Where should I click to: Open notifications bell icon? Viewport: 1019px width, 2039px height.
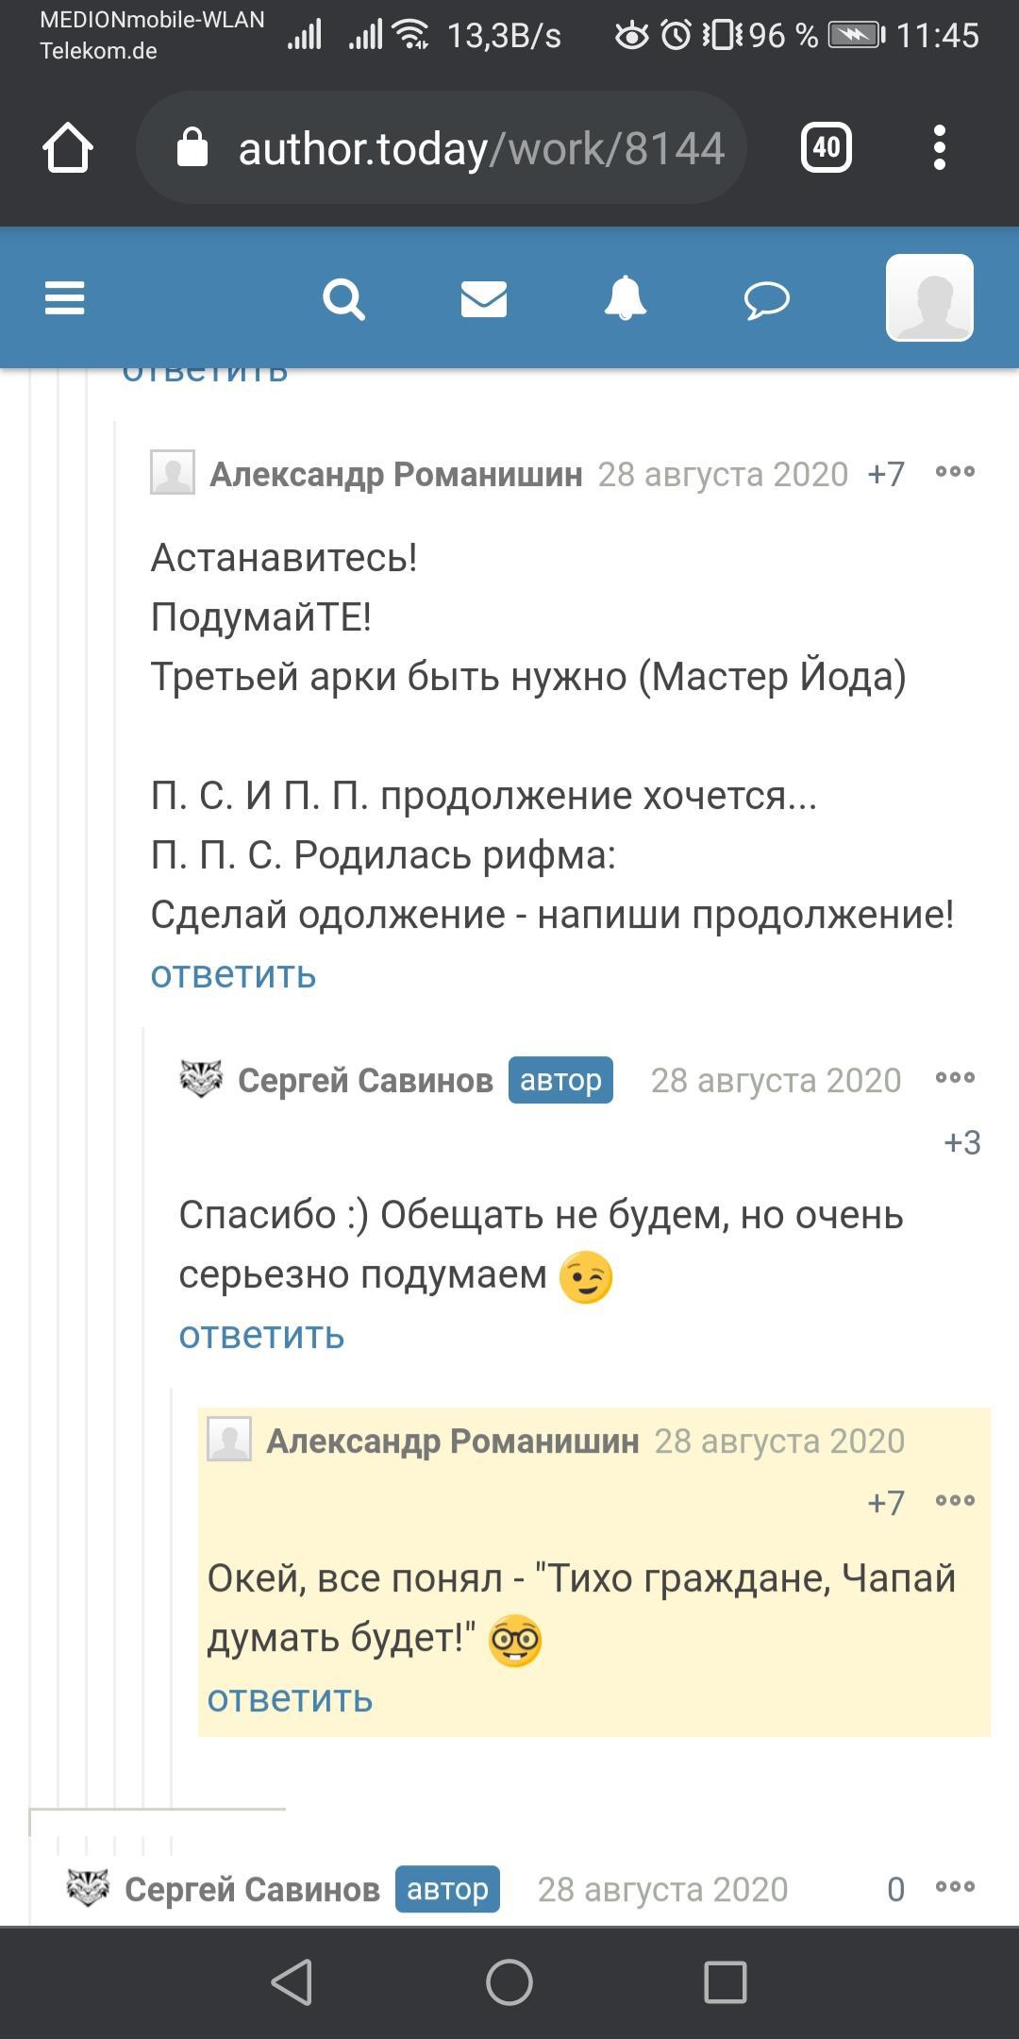point(625,298)
